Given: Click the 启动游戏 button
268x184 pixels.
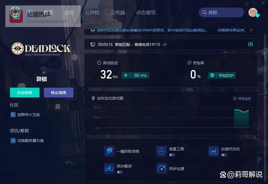Looking at the screenshot, I should 25,93.
